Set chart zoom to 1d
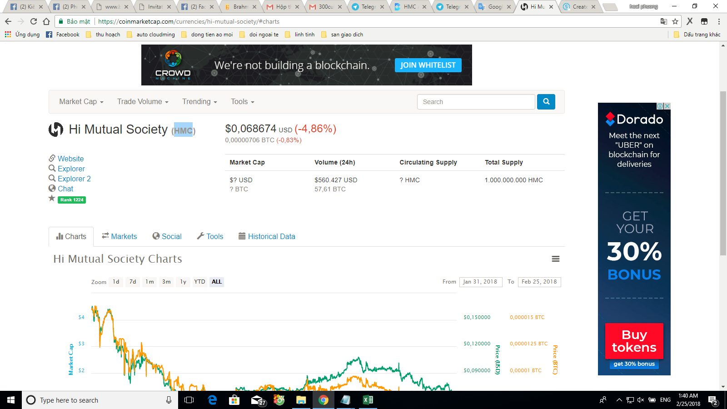727x409 pixels. 116,282
